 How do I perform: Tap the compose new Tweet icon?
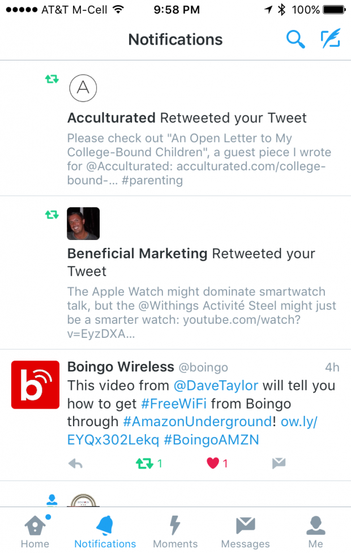click(x=330, y=40)
